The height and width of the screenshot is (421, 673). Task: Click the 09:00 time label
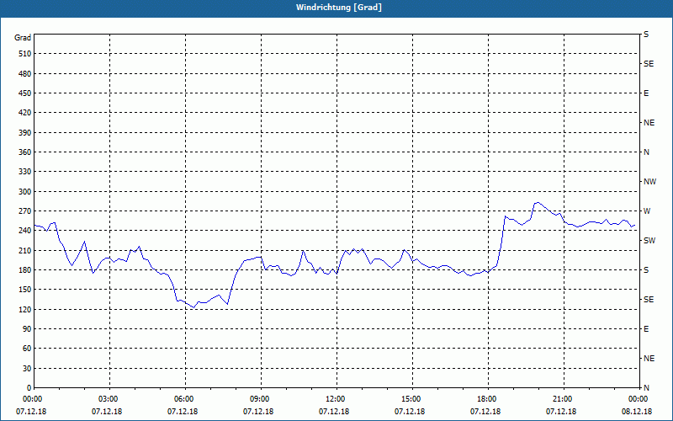pos(261,399)
